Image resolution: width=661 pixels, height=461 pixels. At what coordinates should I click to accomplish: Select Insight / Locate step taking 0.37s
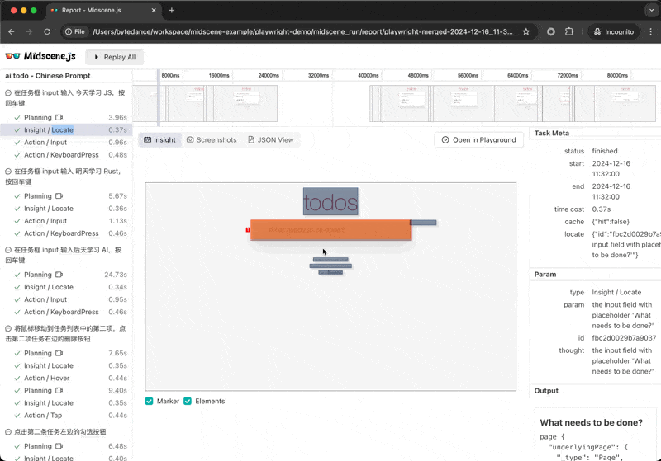pos(66,130)
